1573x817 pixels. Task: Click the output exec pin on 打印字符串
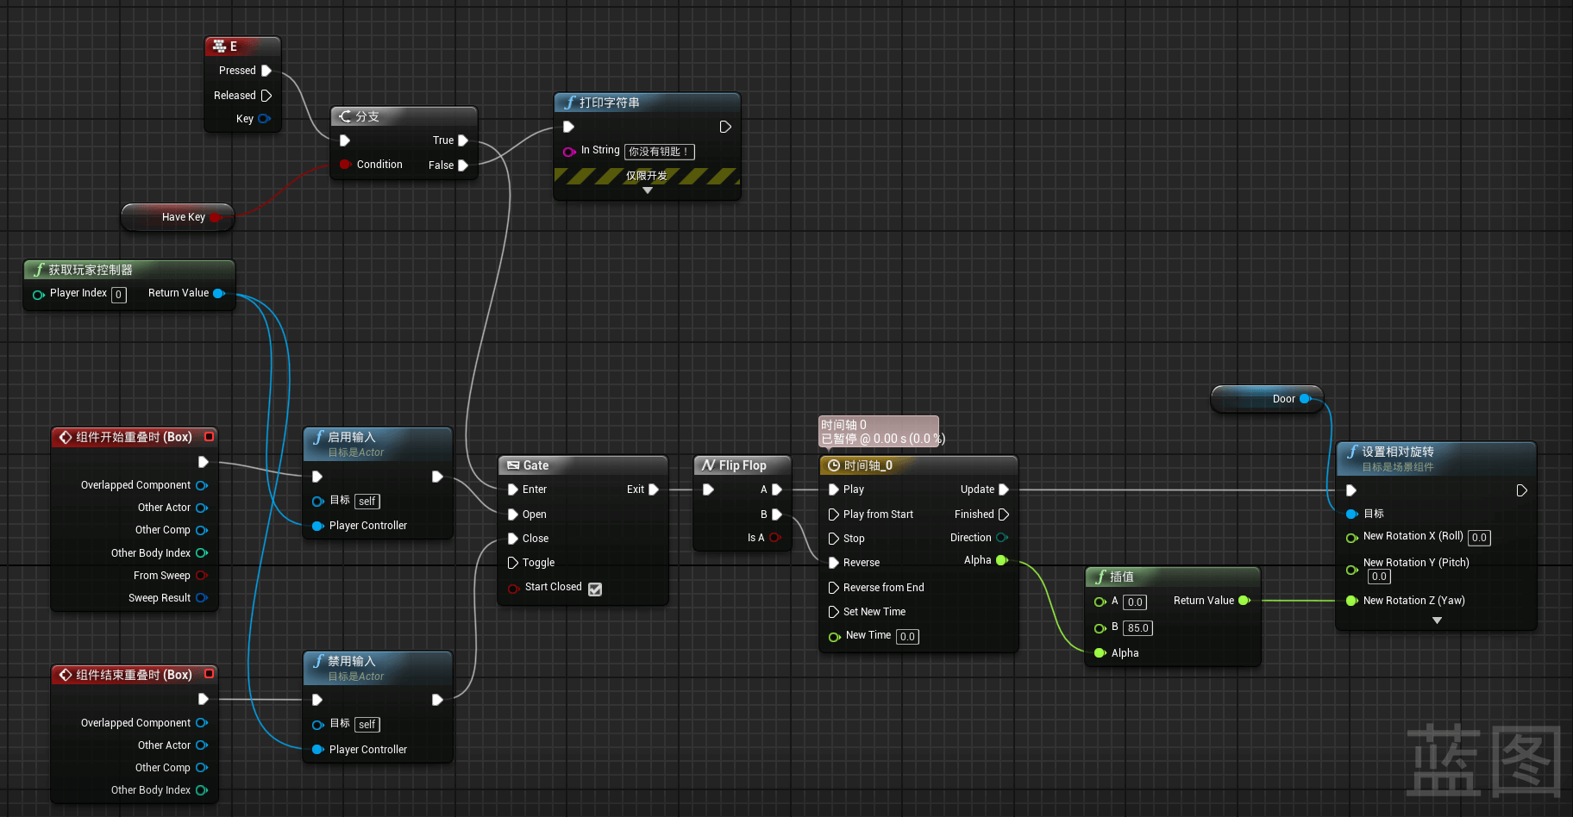[725, 127]
